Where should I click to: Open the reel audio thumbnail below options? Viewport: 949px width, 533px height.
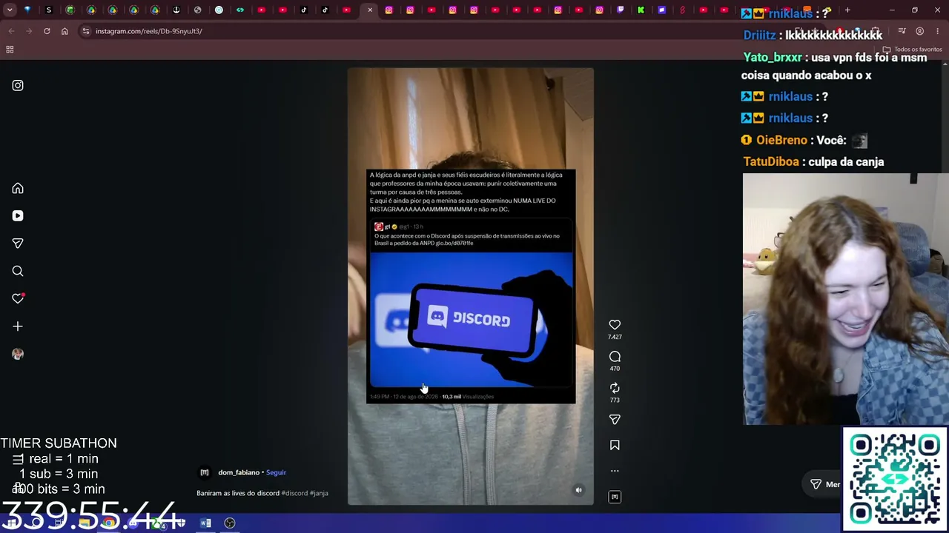[x=615, y=497]
